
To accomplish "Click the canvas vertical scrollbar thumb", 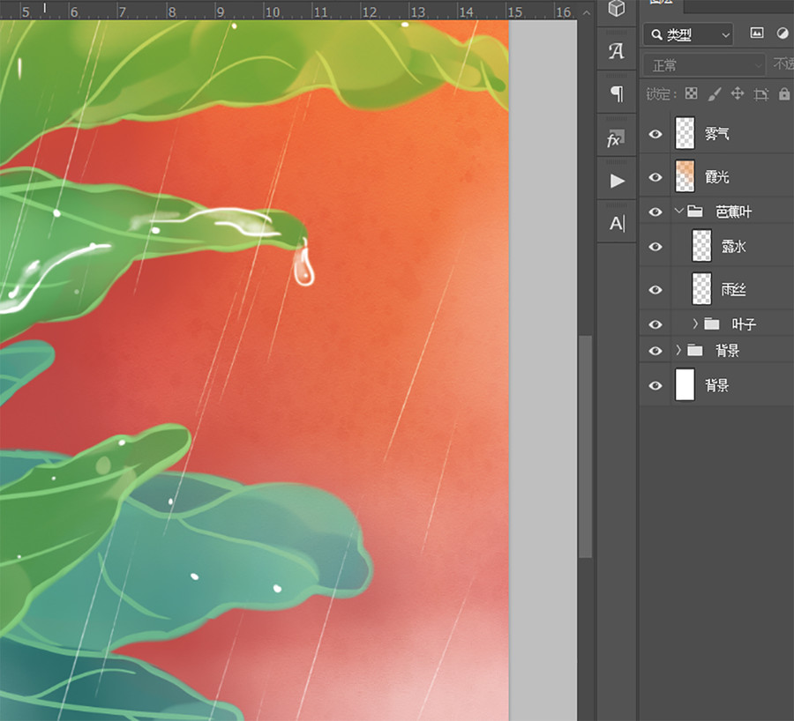I will (586, 446).
